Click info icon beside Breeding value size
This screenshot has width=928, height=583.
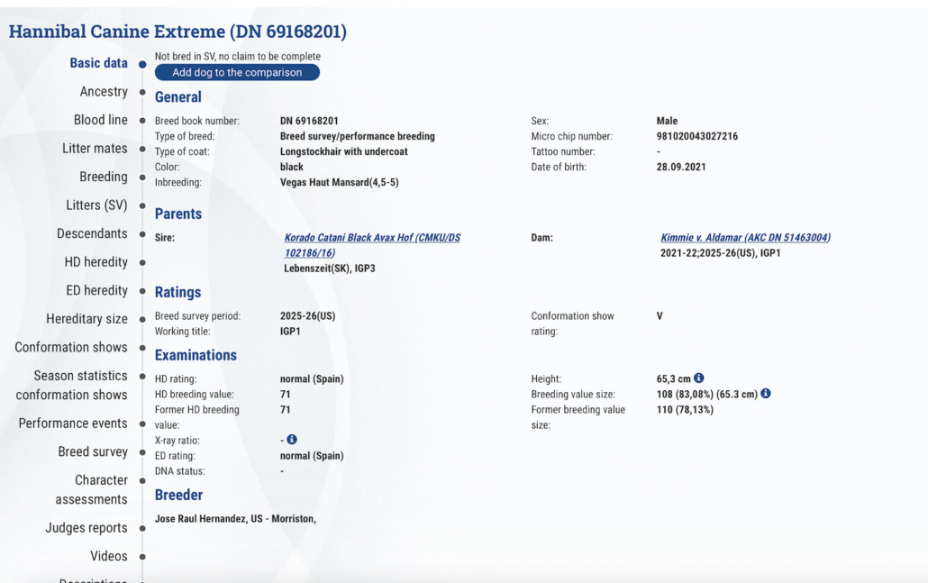[766, 394]
